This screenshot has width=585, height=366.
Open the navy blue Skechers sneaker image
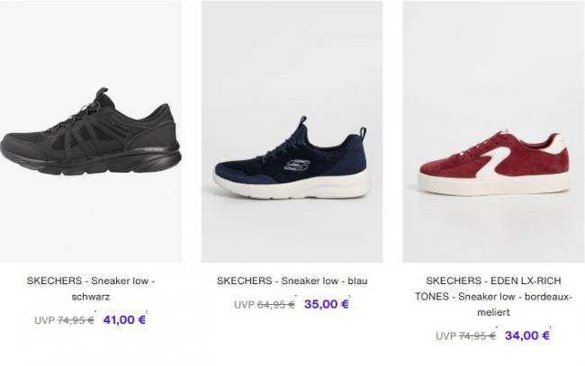click(292, 131)
